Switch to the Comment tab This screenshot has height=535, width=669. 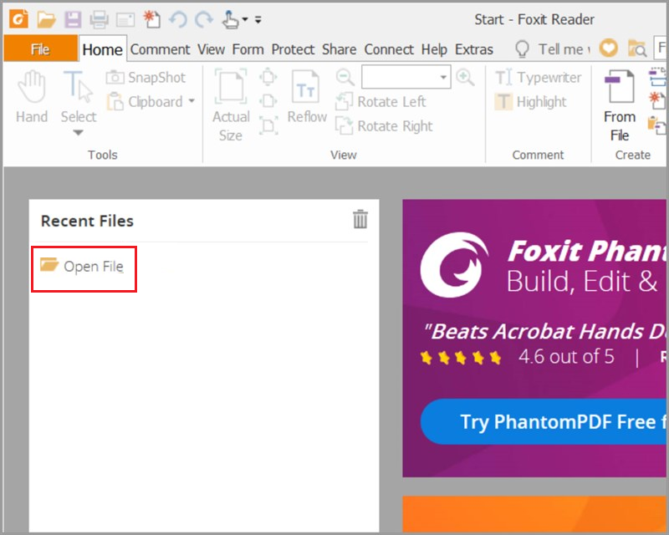(x=160, y=49)
